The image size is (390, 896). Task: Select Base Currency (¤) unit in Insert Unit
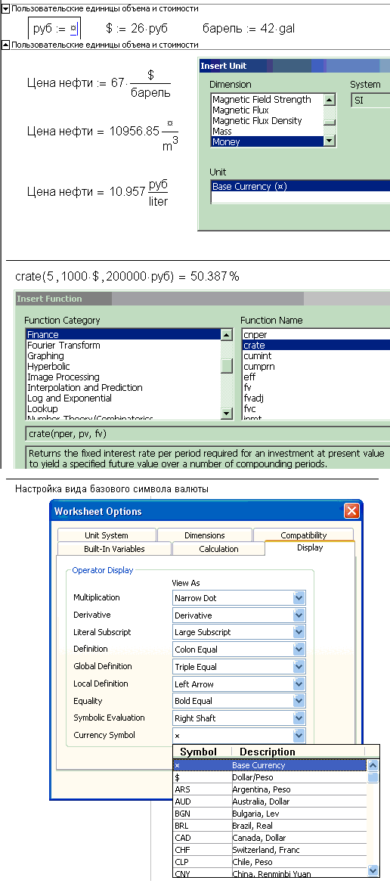click(300, 186)
